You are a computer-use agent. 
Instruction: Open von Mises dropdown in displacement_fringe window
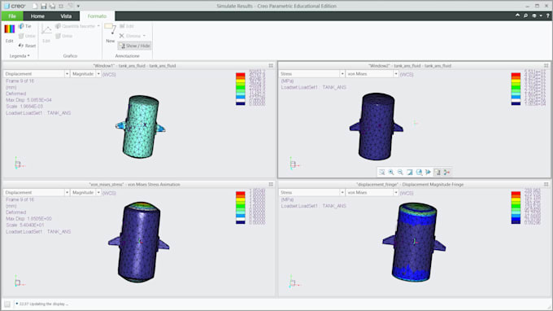(x=372, y=192)
